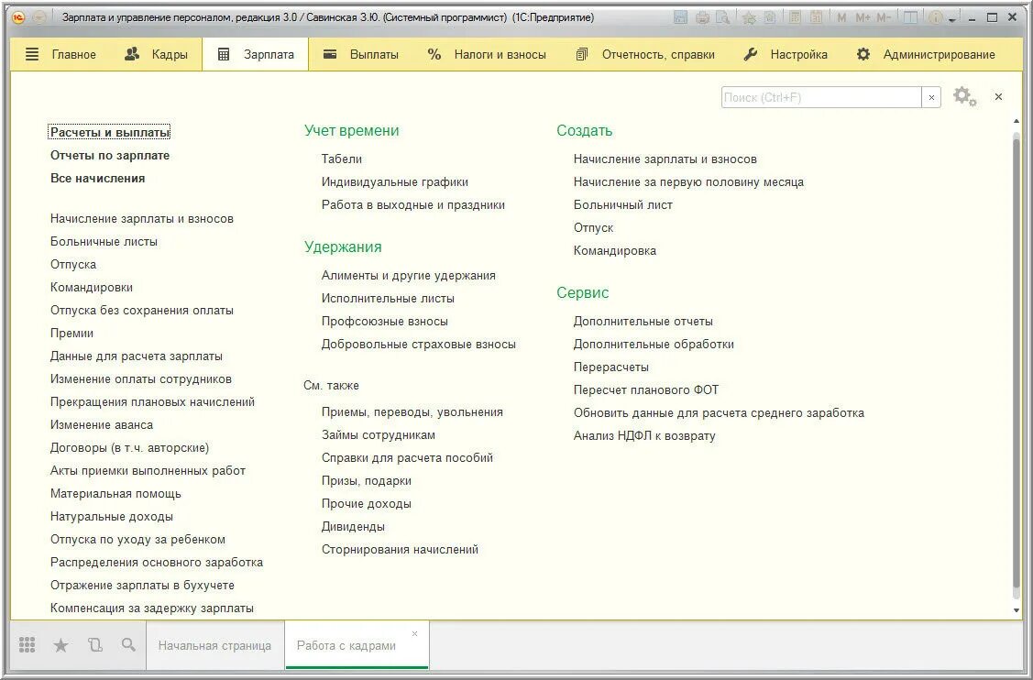Screen dimensions: 1033x680
Task: Select the Зарплата section tab
Action: (256, 55)
